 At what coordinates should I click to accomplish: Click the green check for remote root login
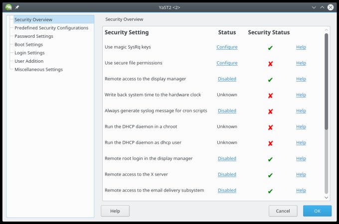(x=270, y=159)
